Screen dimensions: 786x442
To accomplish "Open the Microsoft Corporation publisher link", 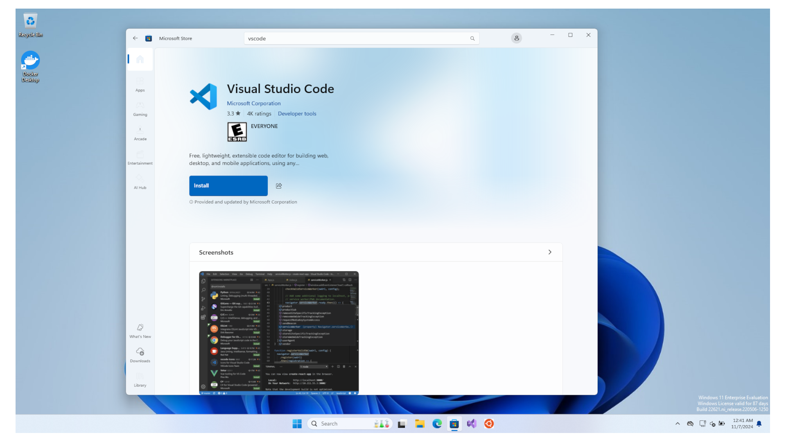I will coord(253,104).
